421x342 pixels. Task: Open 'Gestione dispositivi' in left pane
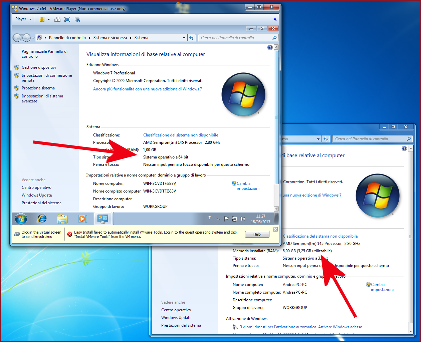pyautogui.click(x=39, y=67)
